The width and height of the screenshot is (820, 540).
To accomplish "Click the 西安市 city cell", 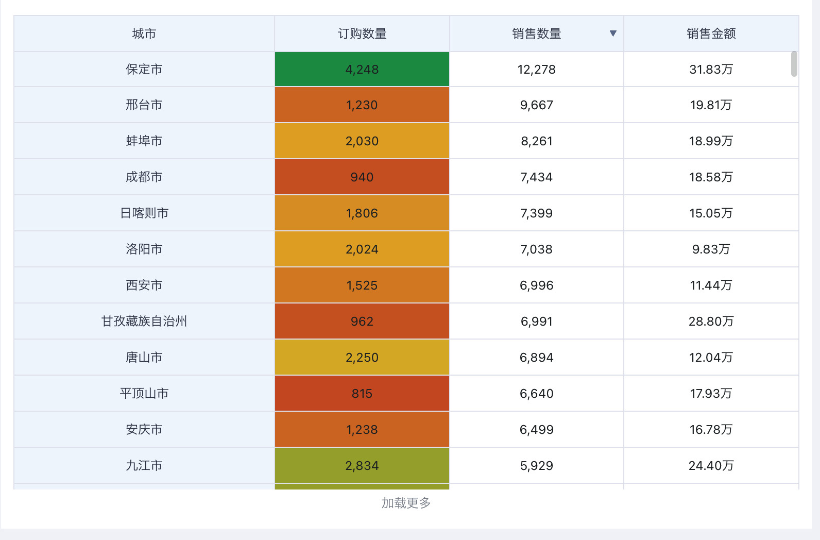I will click(x=144, y=285).
